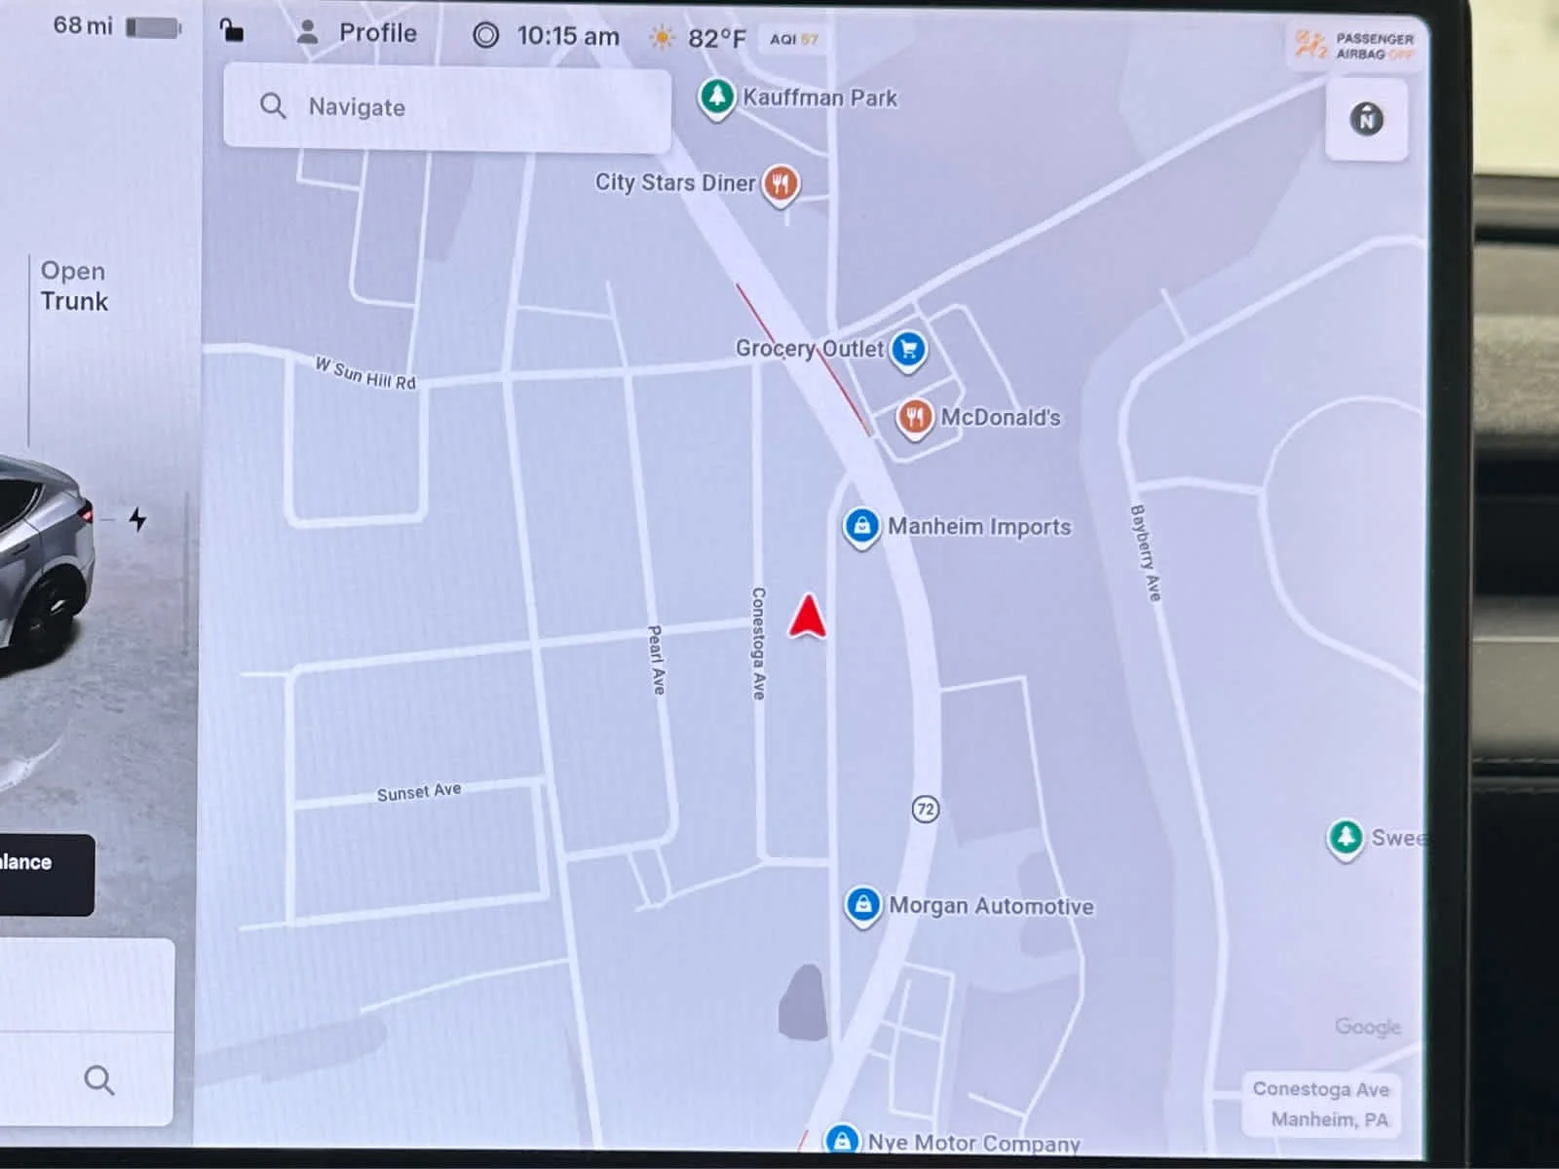The image size is (1559, 1169).
Task: Tap the Morgan Automotive label text
Action: pos(991,906)
